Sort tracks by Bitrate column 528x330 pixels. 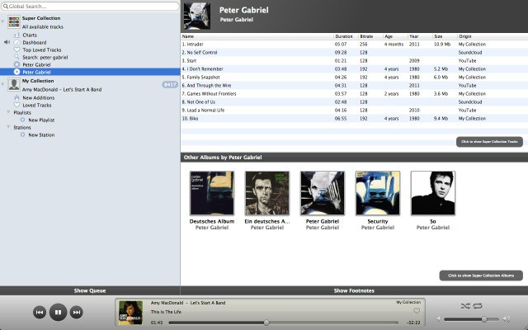(367, 36)
